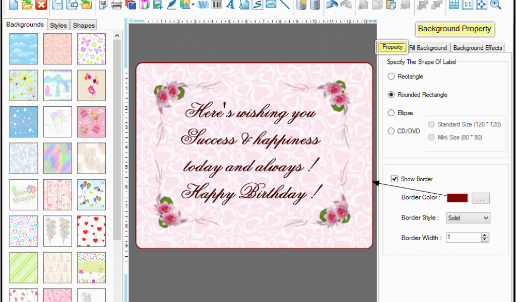Switch to Fill Background tab
This screenshot has width=516, height=302.
click(x=428, y=48)
